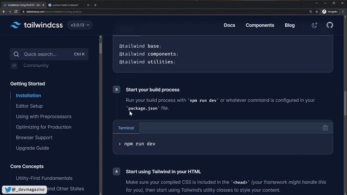Open Editor Setup page
The height and width of the screenshot is (195, 347).
[29, 106]
